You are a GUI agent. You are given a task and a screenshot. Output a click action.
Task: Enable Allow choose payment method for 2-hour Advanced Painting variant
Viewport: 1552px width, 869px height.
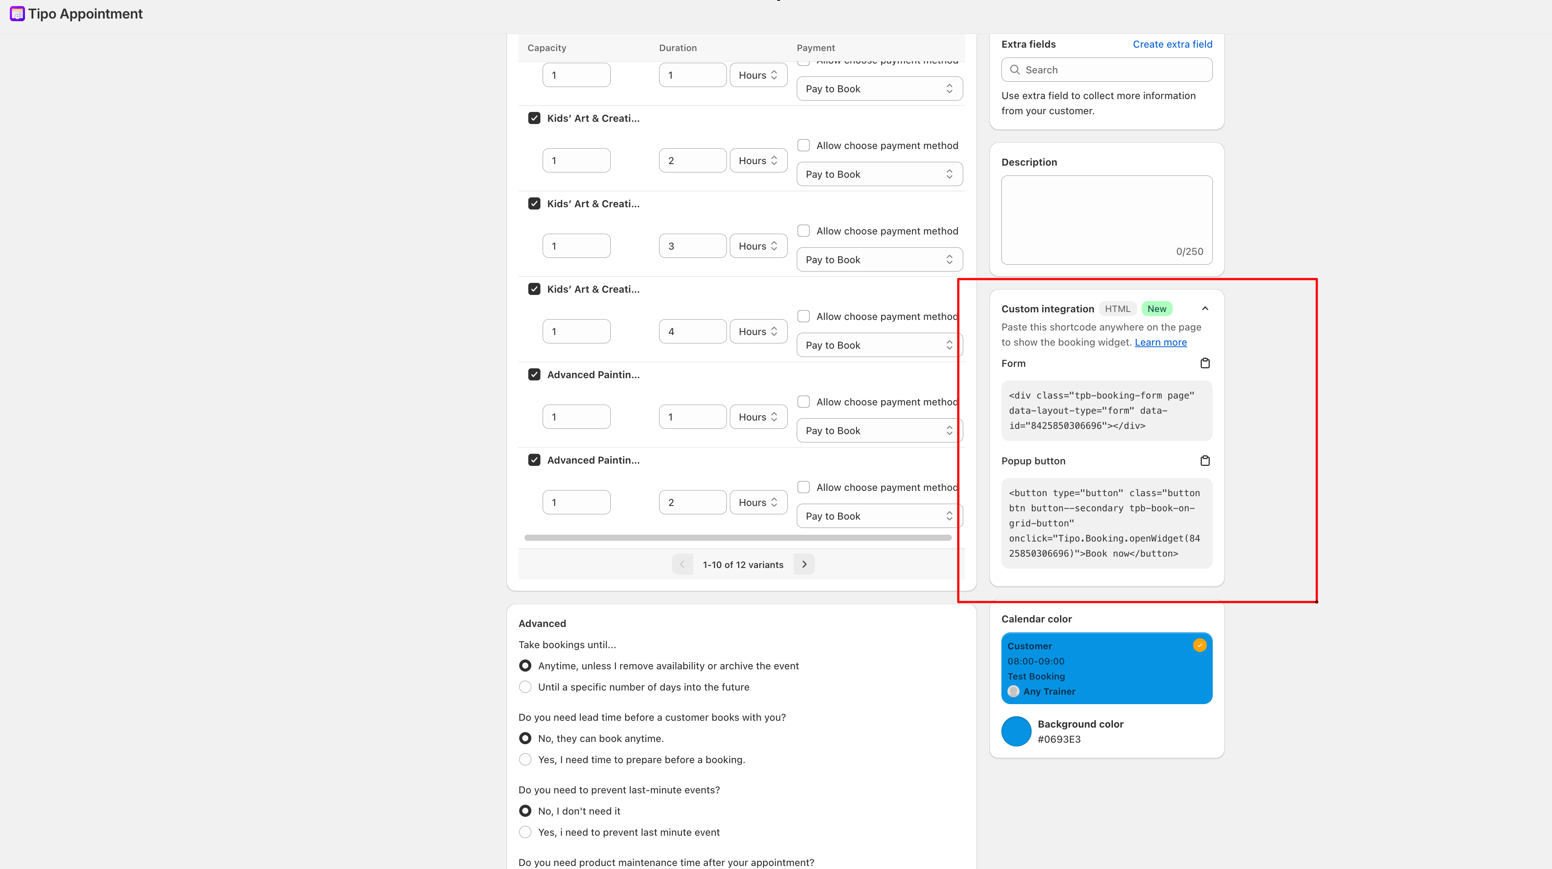pyautogui.click(x=803, y=487)
